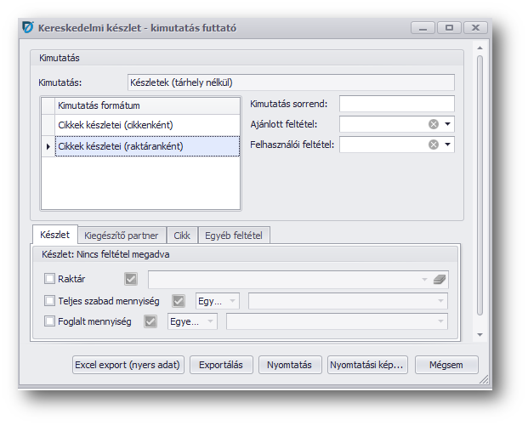The width and height of the screenshot is (528, 426).
Task: Click the app logo icon in title bar
Action: pyautogui.click(x=28, y=27)
